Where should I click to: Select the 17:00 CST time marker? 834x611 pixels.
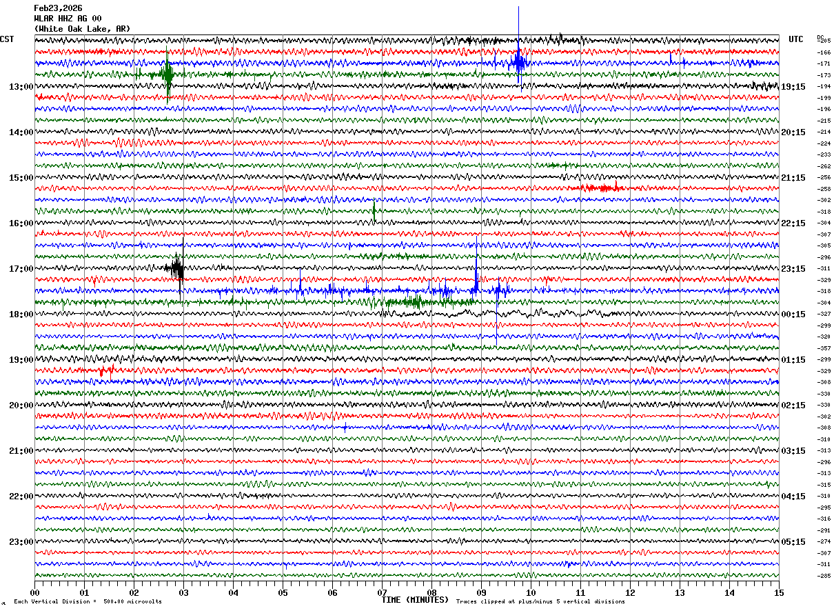pyautogui.click(x=21, y=269)
